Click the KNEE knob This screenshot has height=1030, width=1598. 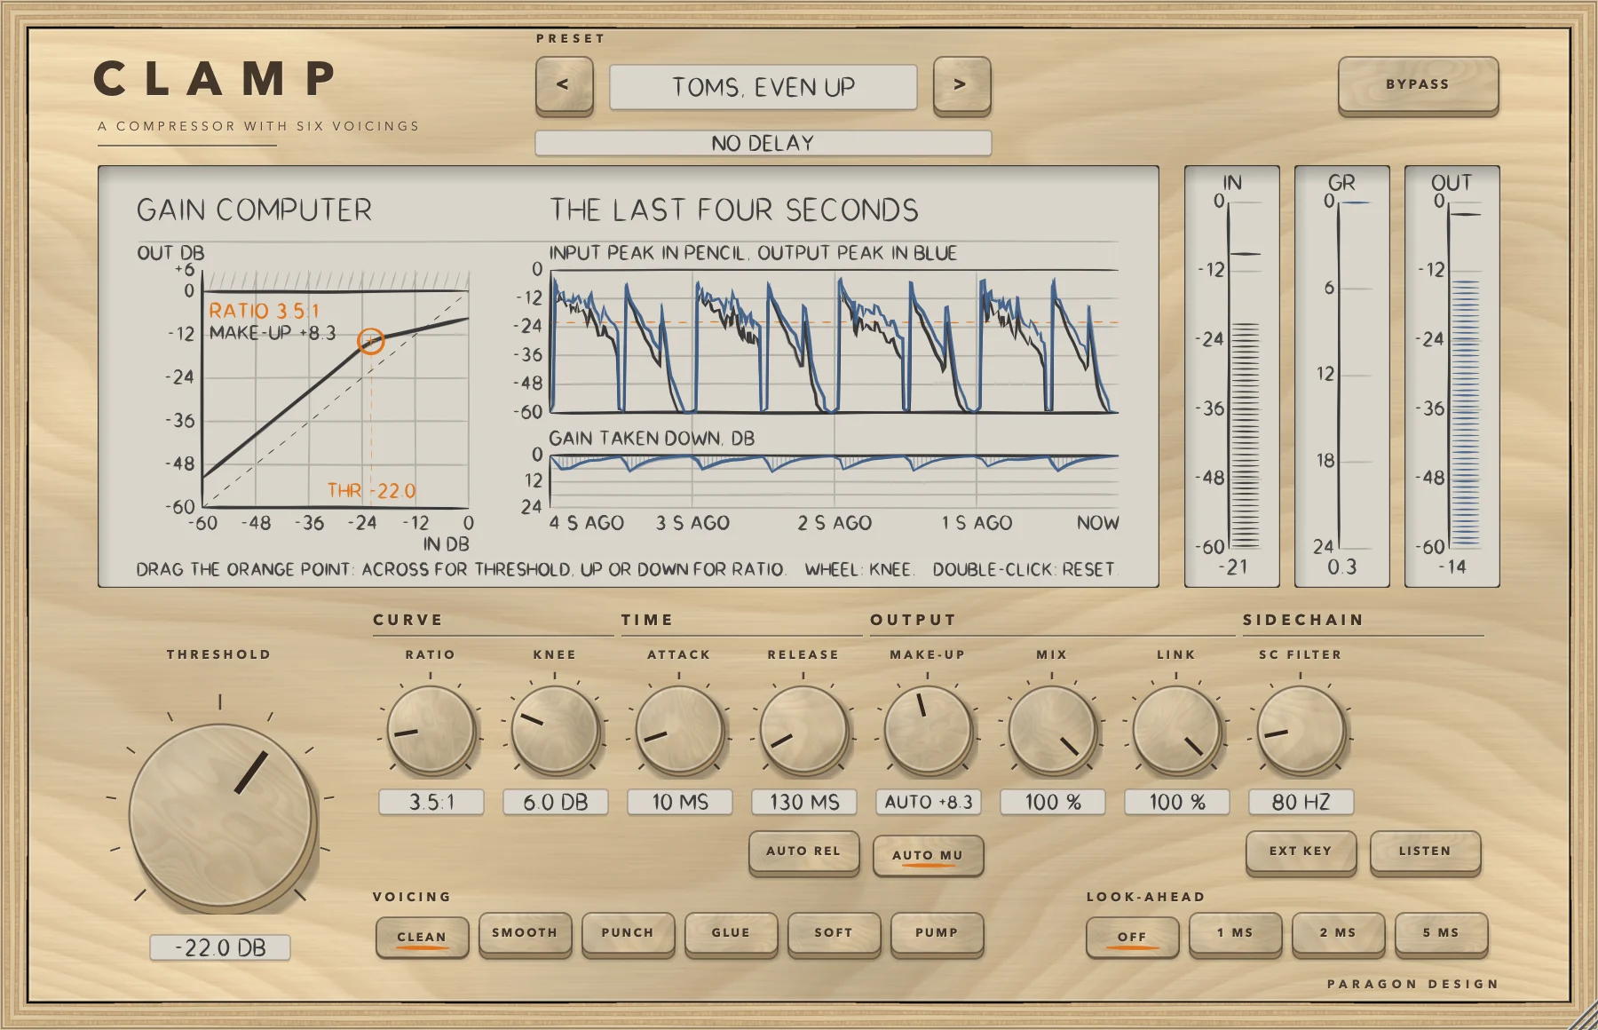(556, 730)
